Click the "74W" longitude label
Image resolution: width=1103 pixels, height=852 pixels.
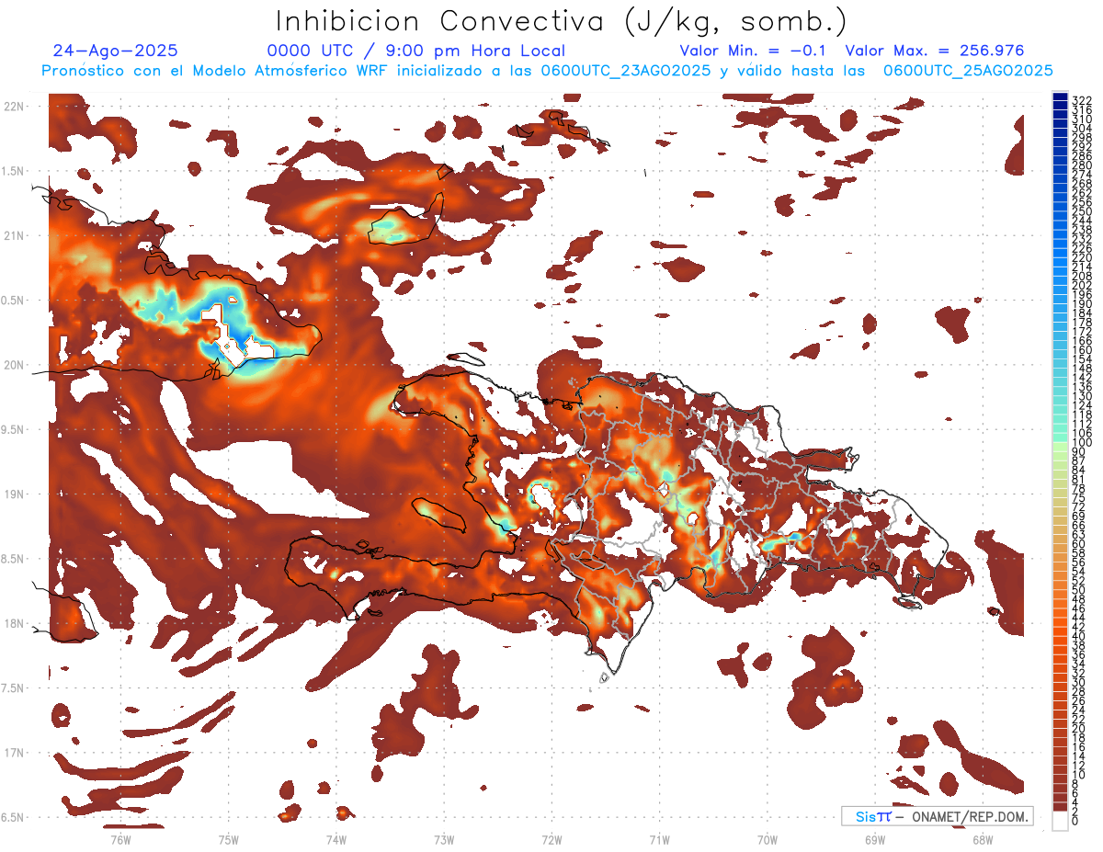click(x=335, y=840)
